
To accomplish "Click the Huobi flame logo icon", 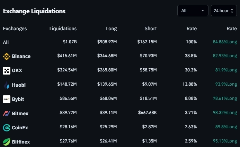I will (7, 85).
